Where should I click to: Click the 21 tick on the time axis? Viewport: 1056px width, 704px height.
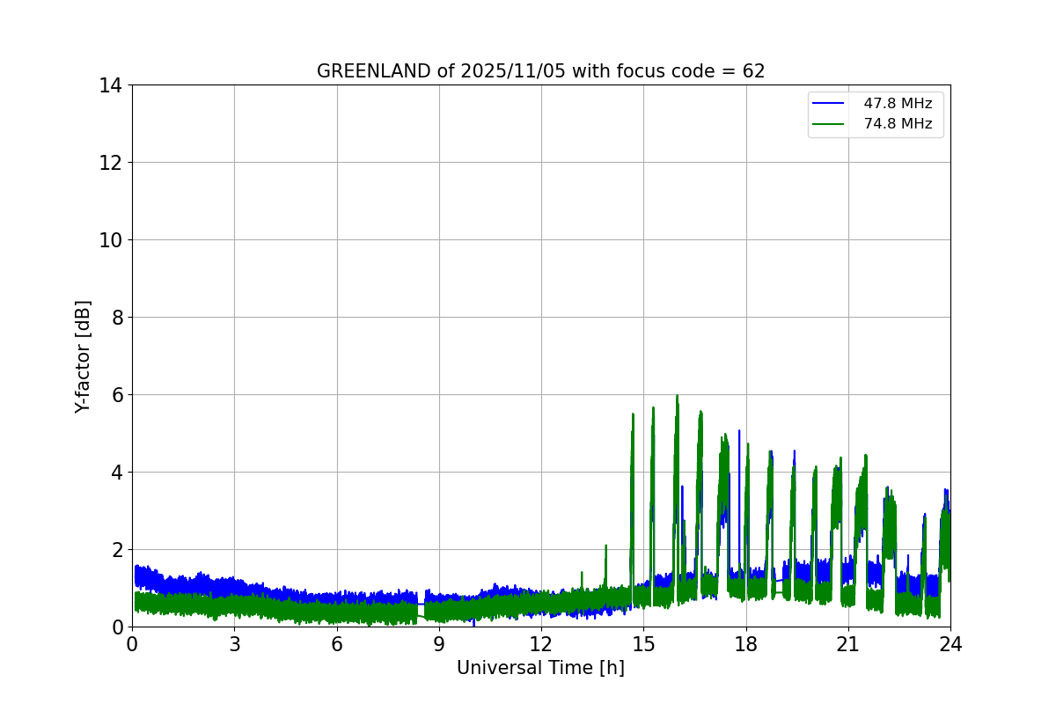(x=848, y=644)
